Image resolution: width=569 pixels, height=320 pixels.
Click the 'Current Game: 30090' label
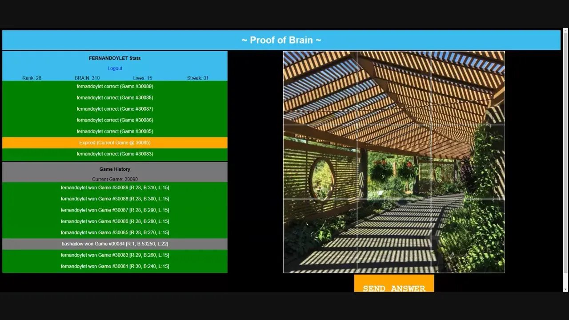[115, 179]
